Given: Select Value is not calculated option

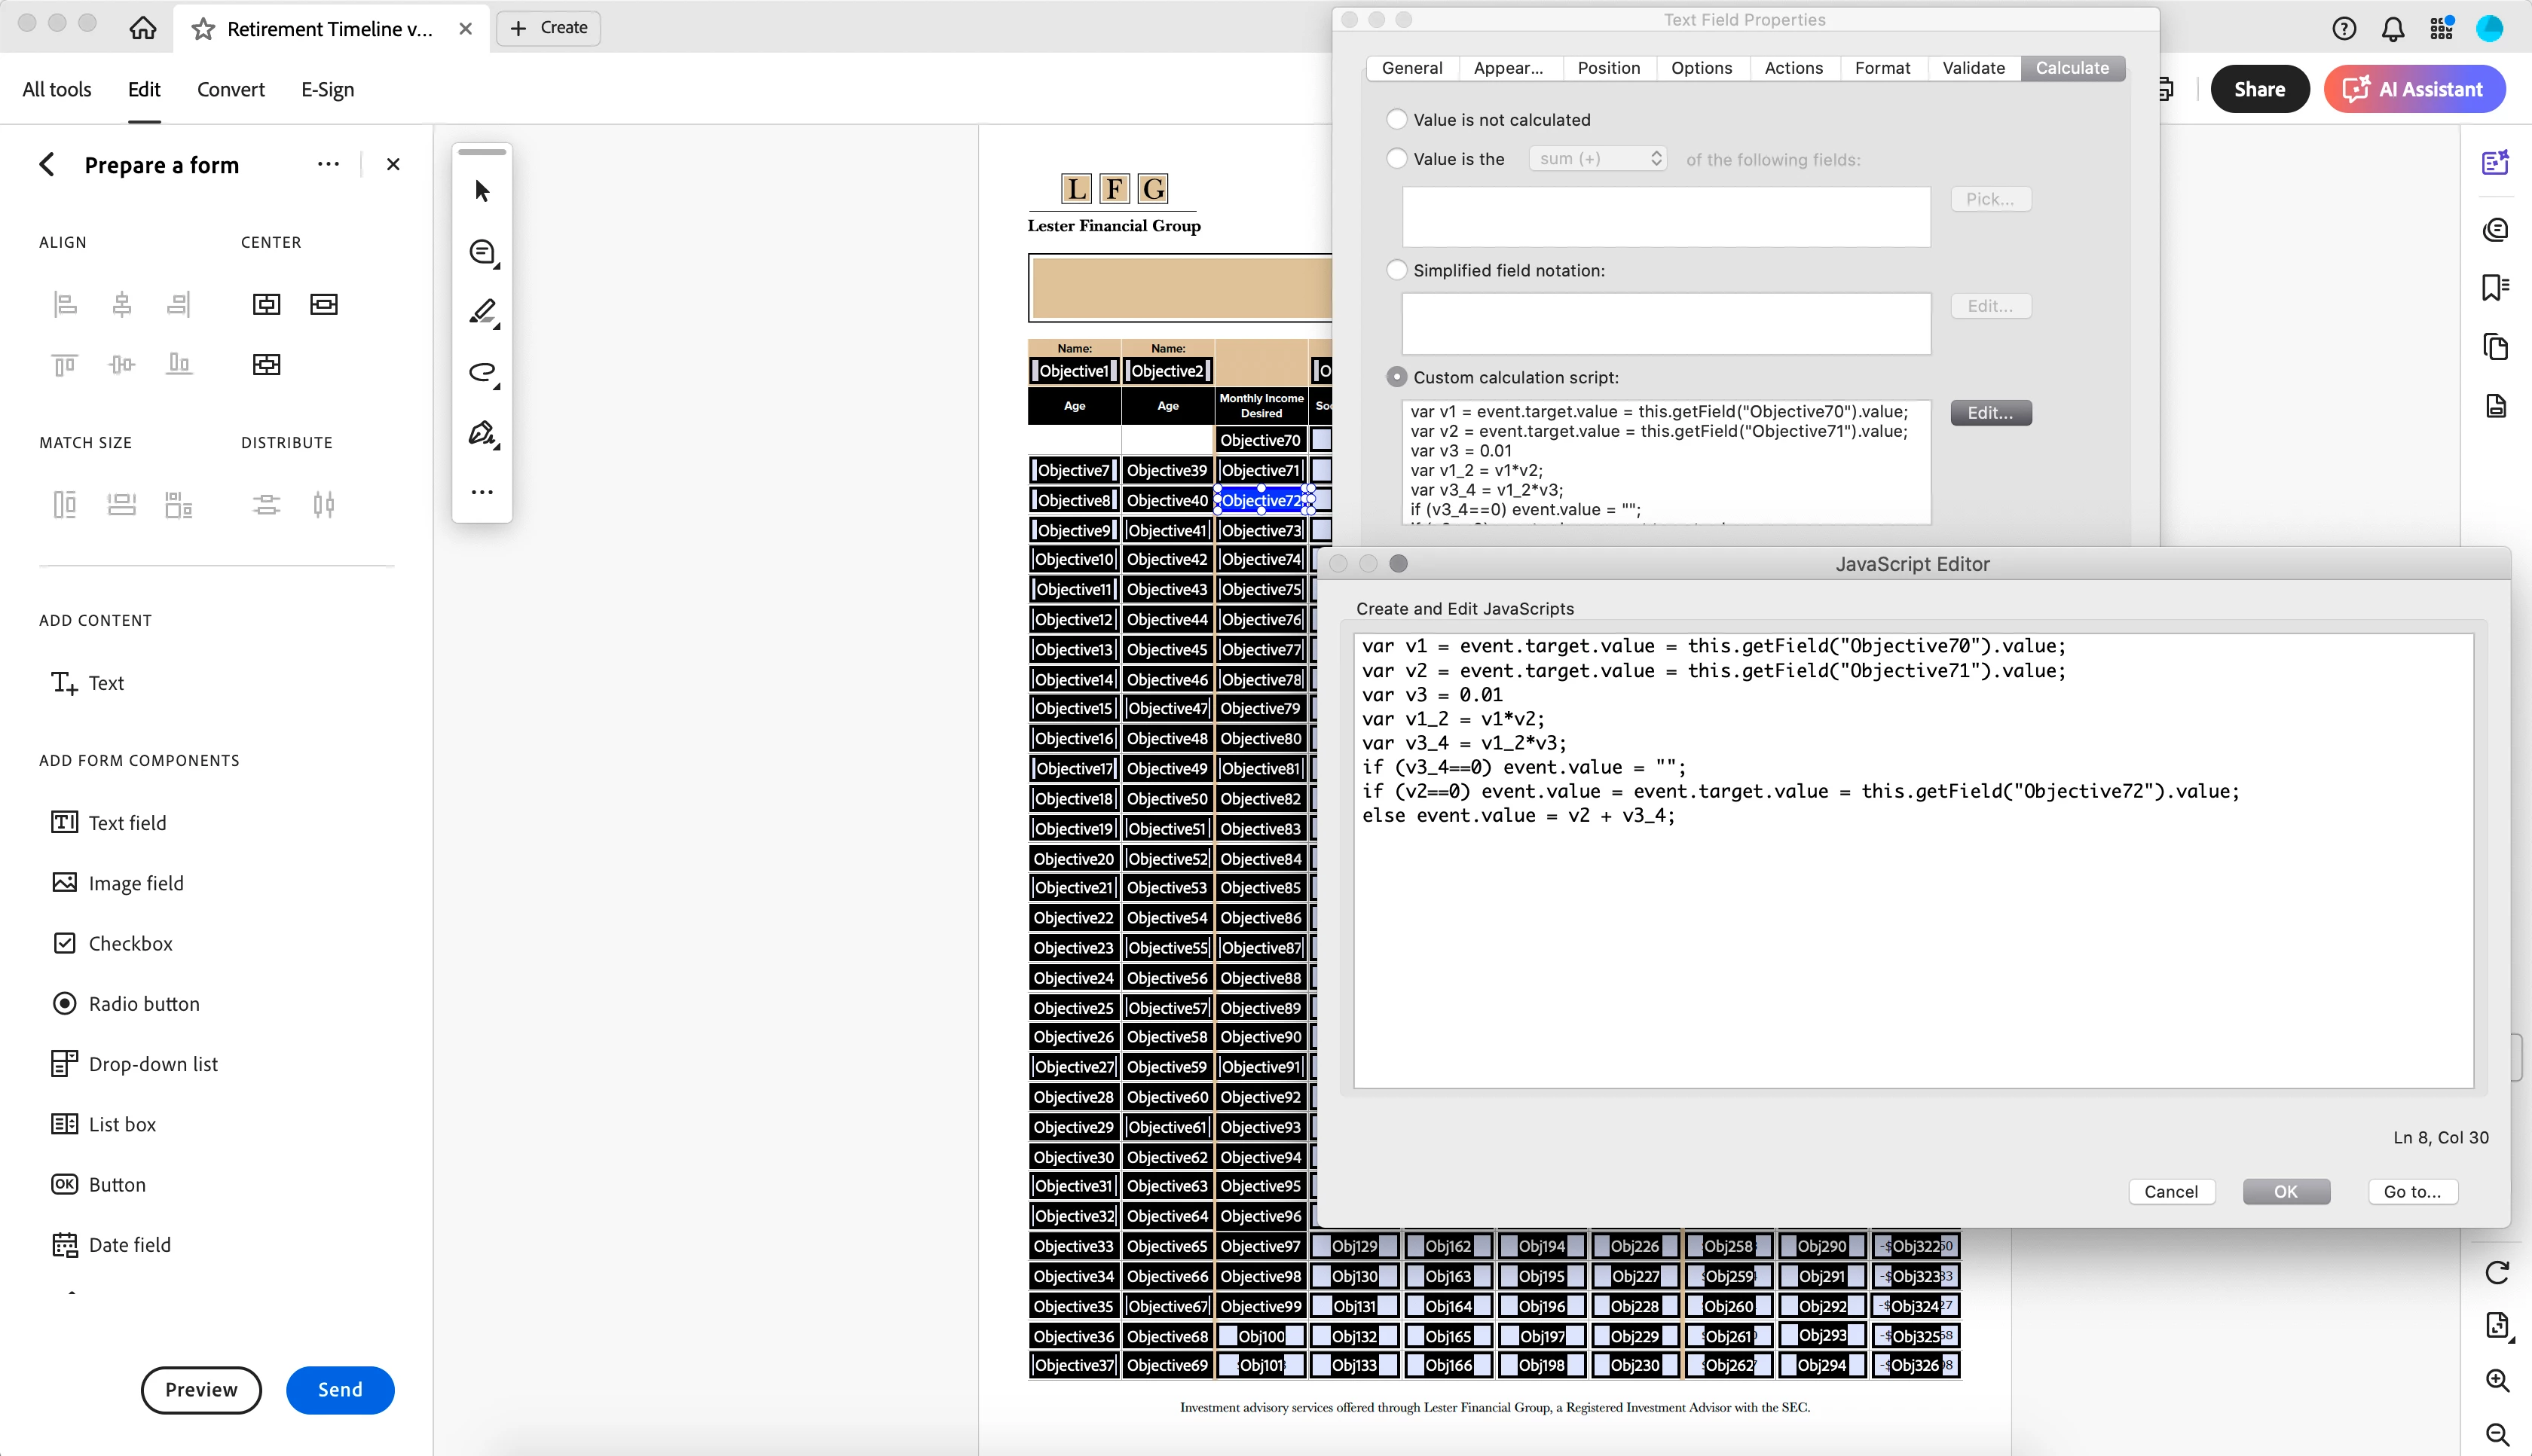Looking at the screenshot, I should click(x=1396, y=120).
